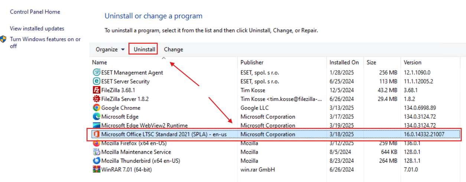The image size is (466, 182).
Task: Select the Mozilla Maintenance Service name
Action: (136, 152)
